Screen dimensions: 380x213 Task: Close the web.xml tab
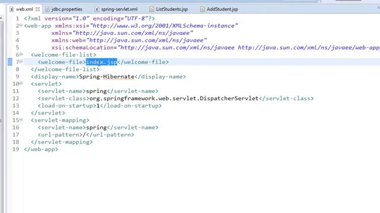pyautogui.click(x=37, y=9)
